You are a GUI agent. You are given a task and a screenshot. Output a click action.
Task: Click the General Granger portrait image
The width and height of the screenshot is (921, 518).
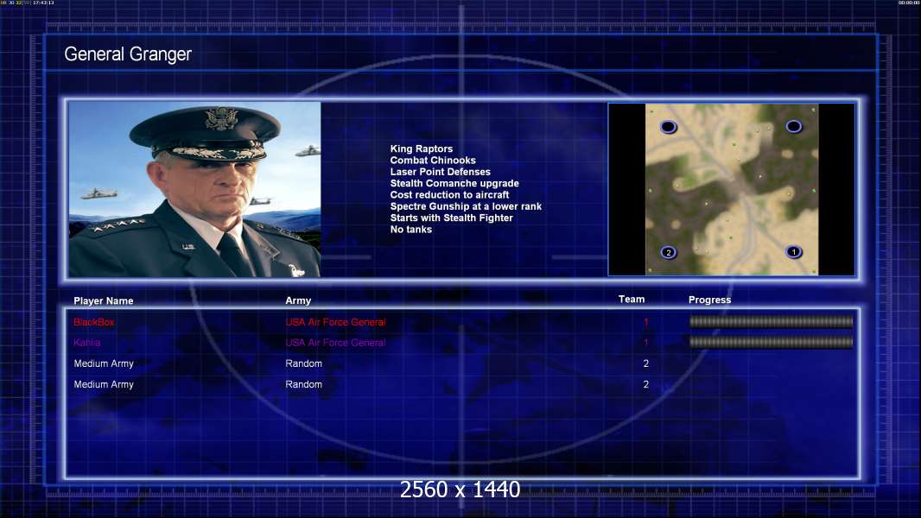click(x=194, y=189)
